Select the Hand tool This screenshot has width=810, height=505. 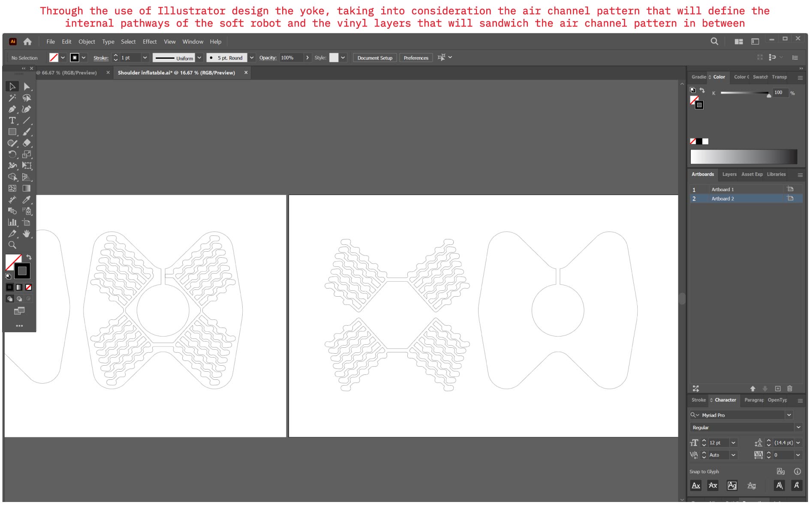point(27,234)
